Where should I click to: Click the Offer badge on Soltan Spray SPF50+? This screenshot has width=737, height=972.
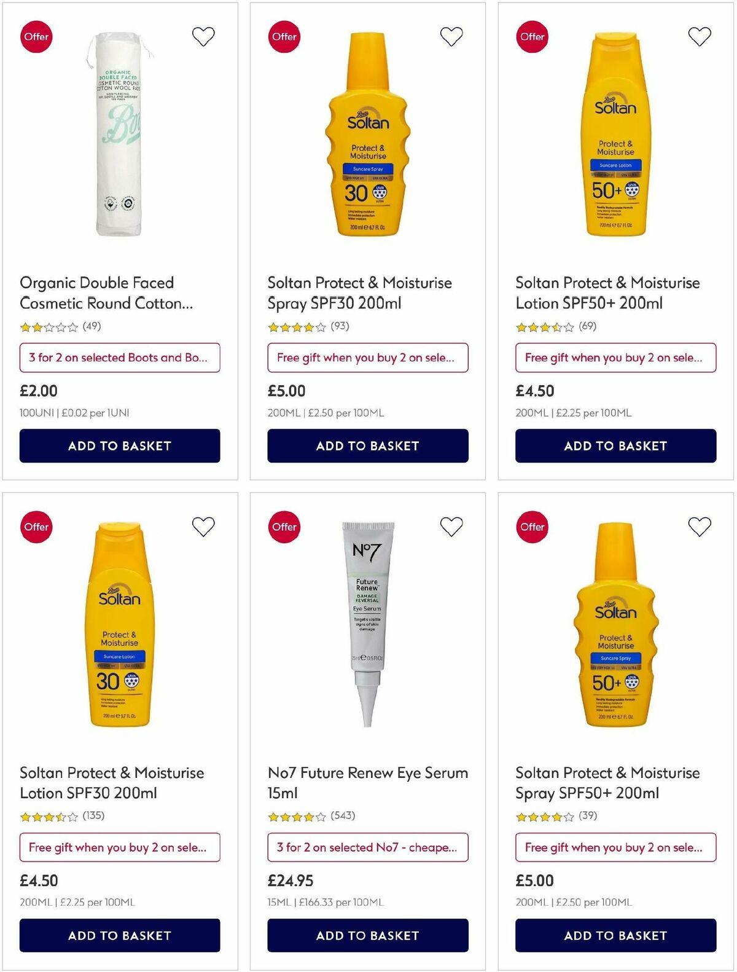pyautogui.click(x=532, y=527)
